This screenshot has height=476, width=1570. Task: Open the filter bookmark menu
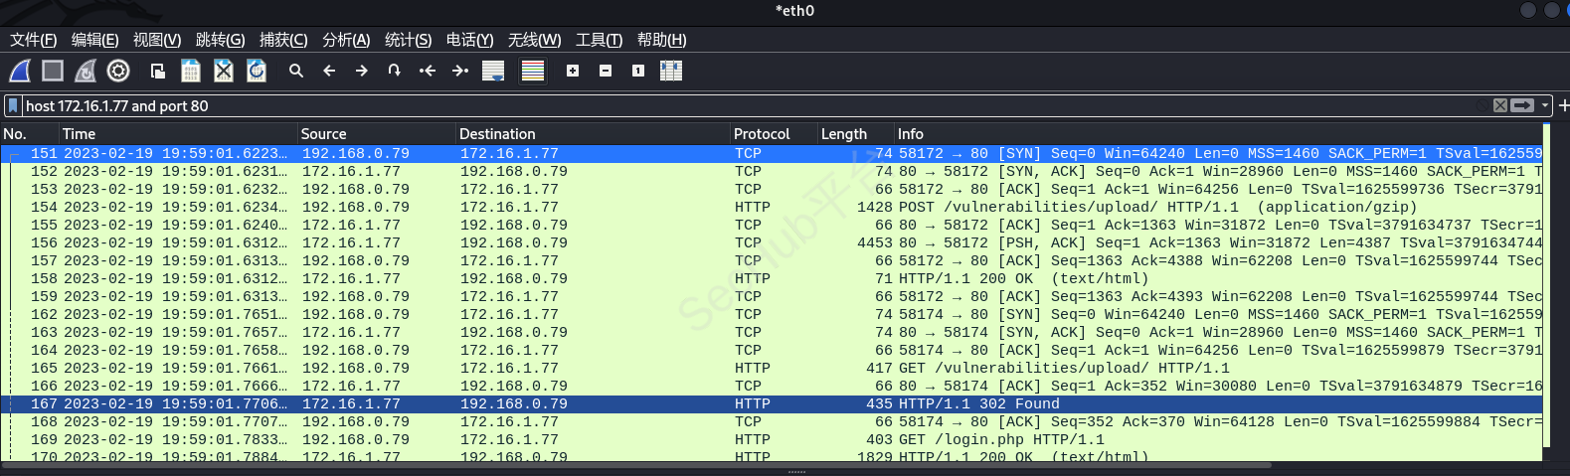click(x=13, y=105)
